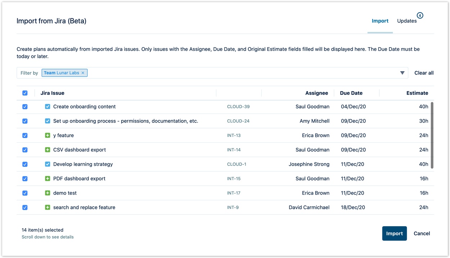Toggle the select-all checkbox in table header
Screen dimensions: 450x258
tap(25, 93)
